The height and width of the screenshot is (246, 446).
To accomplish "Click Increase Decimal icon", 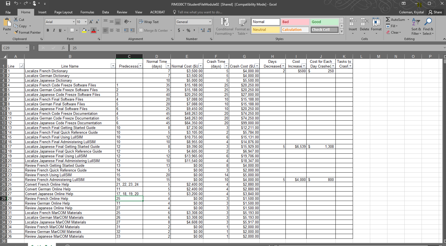I will pos(203,30).
